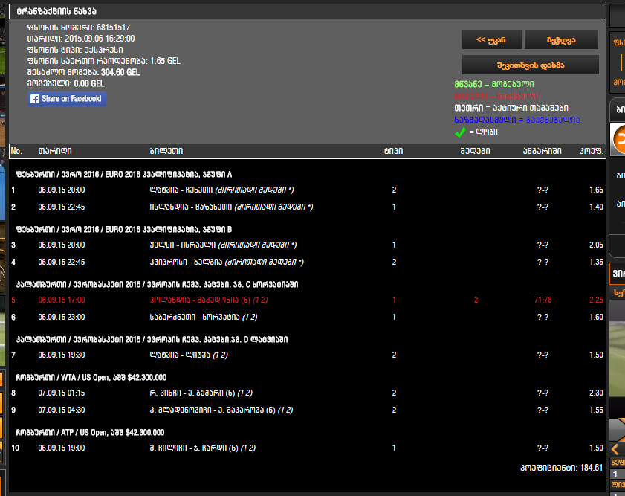Click the orange circular icon in the right sidebar

[x=618, y=138]
